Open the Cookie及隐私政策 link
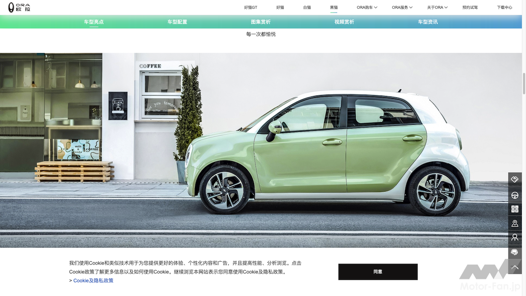526x296 pixels. [93, 281]
